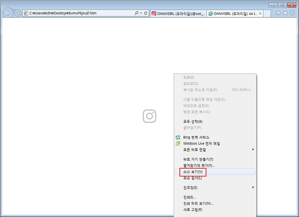This screenshot has height=217, width=299.
Task: Click the page icon beside the address
Action: point(26,13)
